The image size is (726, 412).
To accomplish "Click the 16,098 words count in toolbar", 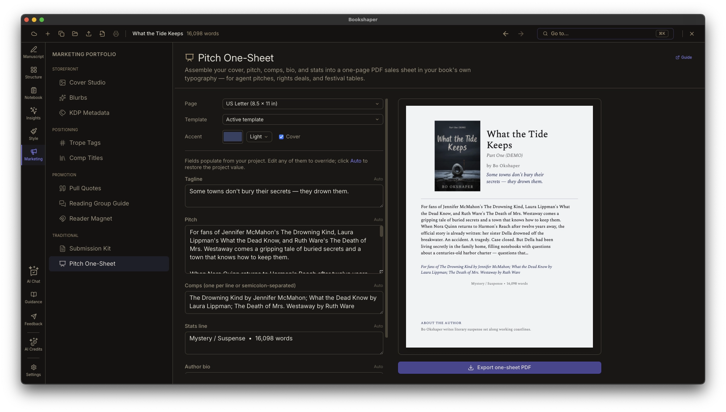I will click(x=202, y=34).
